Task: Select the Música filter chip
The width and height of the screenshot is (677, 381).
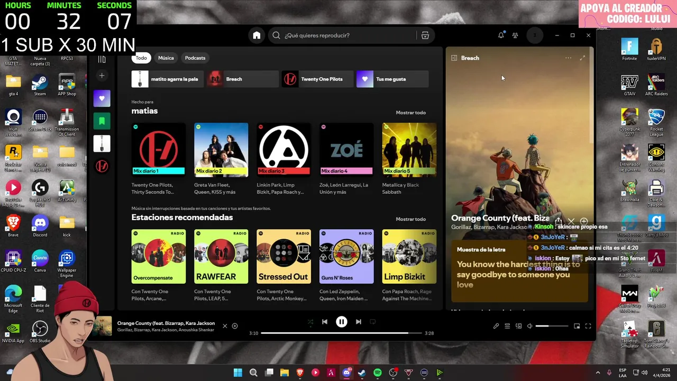Action: click(166, 58)
